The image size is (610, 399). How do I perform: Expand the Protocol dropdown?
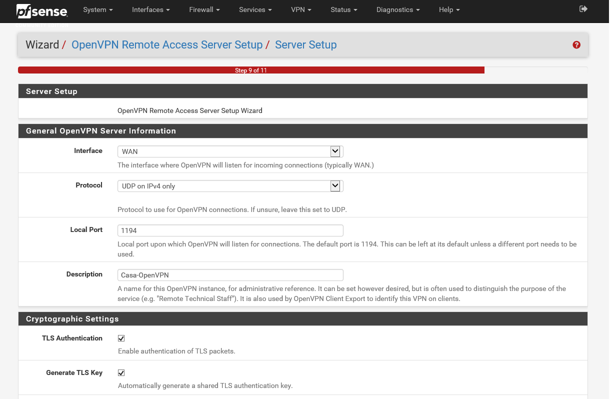coord(230,186)
